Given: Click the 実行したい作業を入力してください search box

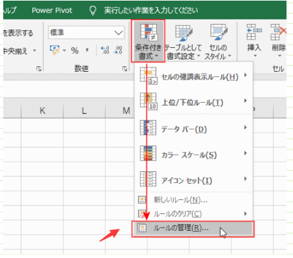Looking at the screenshot, I should [151, 10].
